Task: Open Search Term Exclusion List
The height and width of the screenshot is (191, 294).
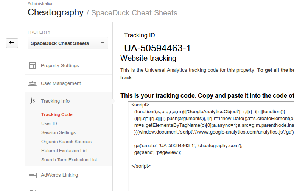Action: [x=69, y=160]
